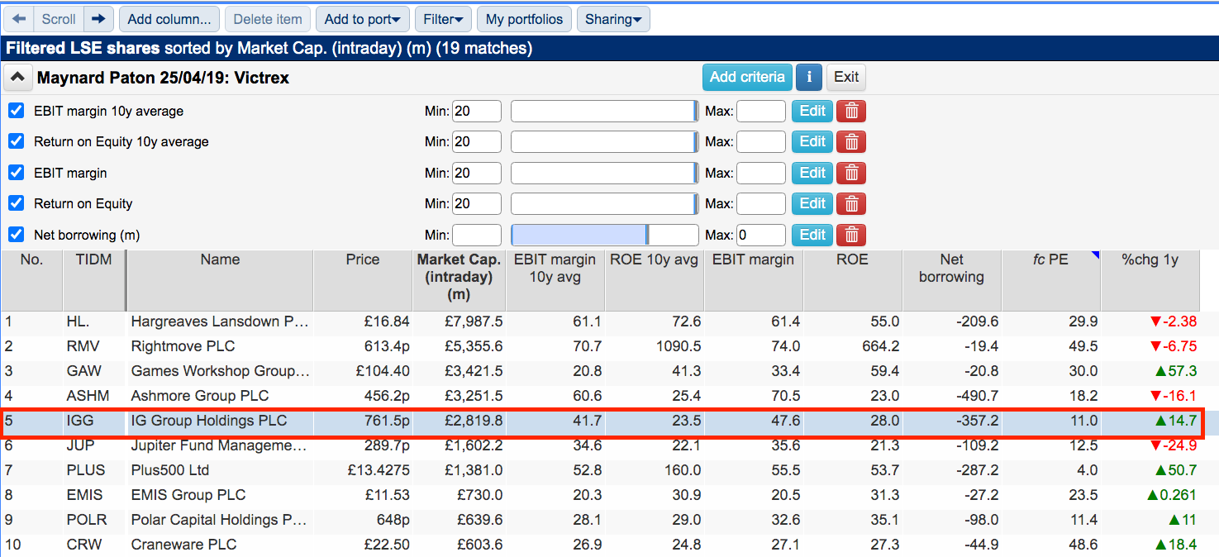Select the Hargreaves Lansdown row
This screenshot has height=557, width=1219.
tap(601, 321)
